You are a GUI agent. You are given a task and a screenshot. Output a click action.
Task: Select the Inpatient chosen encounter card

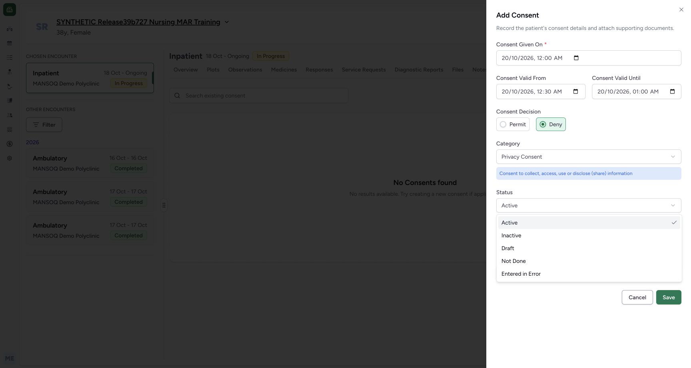[x=90, y=78]
